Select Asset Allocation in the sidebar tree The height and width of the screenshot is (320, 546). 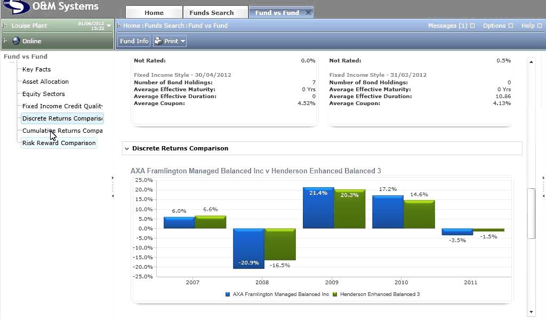pyautogui.click(x=46, y=82)
